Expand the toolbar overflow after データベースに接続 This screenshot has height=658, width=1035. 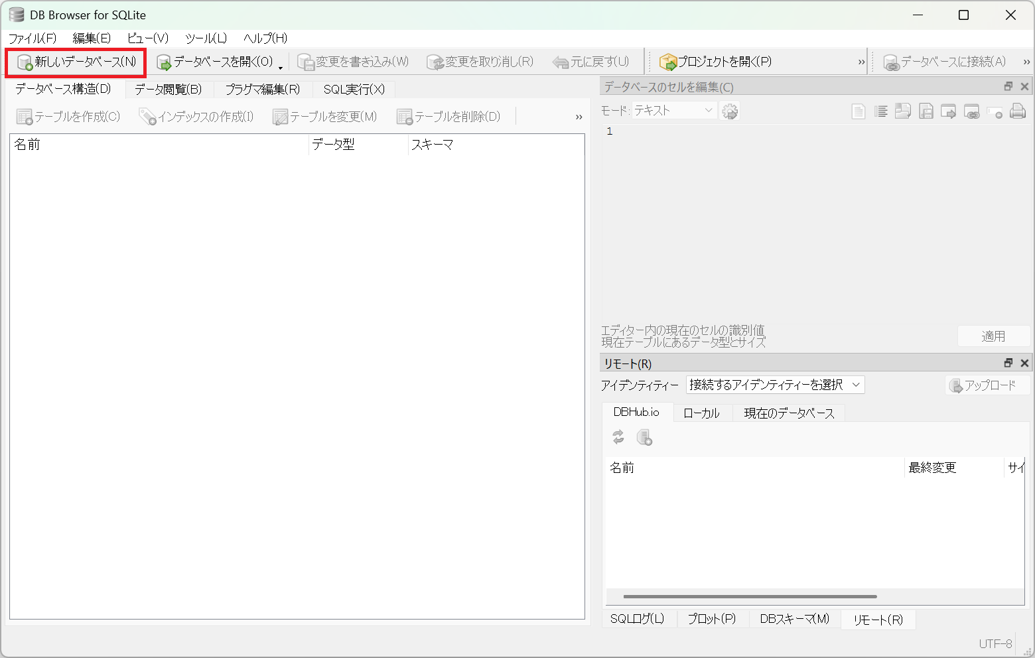tap(1026, 62)
